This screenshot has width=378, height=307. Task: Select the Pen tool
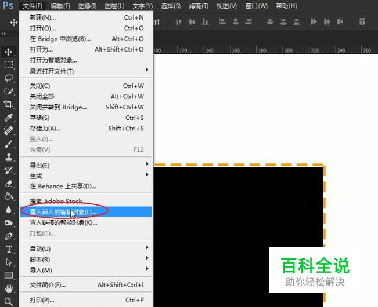[9, 236]
